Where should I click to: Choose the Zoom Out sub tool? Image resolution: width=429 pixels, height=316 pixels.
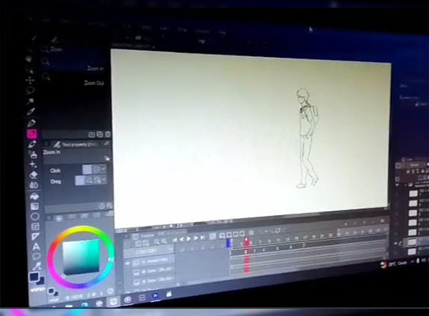tap(94, 83)
